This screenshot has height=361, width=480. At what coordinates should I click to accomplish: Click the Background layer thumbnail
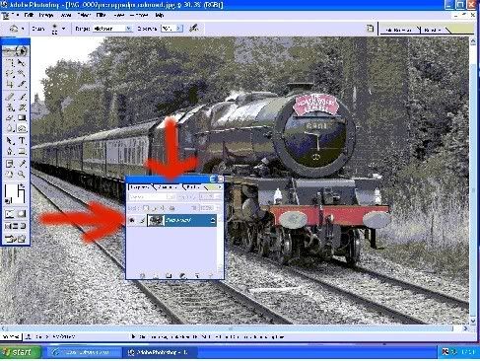tap(156, 220)
